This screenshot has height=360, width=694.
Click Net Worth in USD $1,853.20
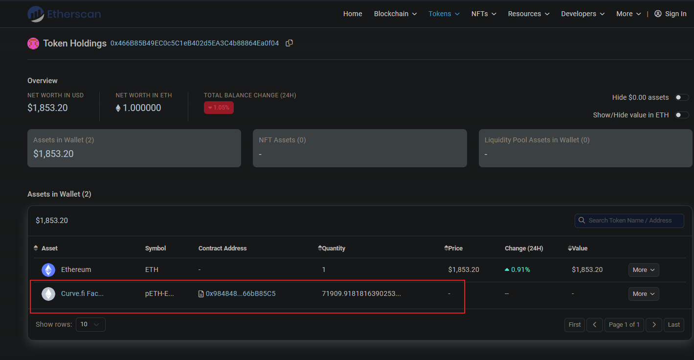tap(47, 108)
